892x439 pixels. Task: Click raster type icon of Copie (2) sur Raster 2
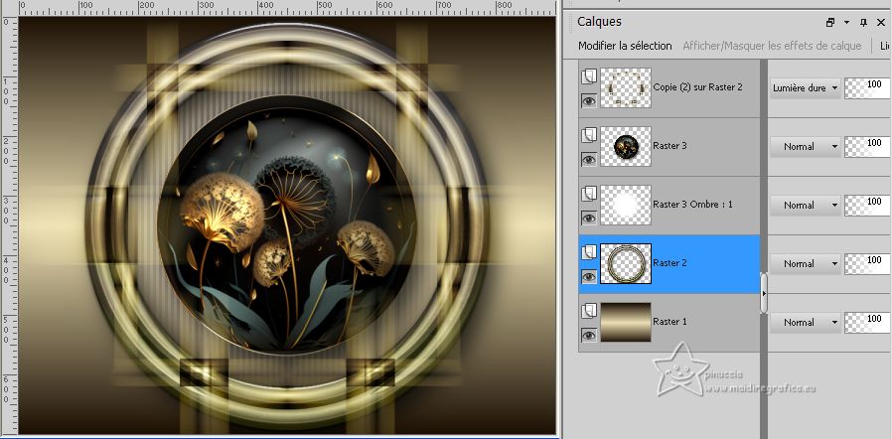589,76
